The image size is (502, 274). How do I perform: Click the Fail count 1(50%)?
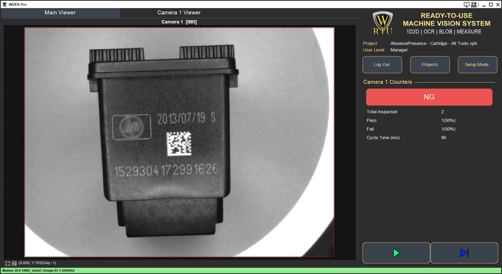click(x=448, y=129)
